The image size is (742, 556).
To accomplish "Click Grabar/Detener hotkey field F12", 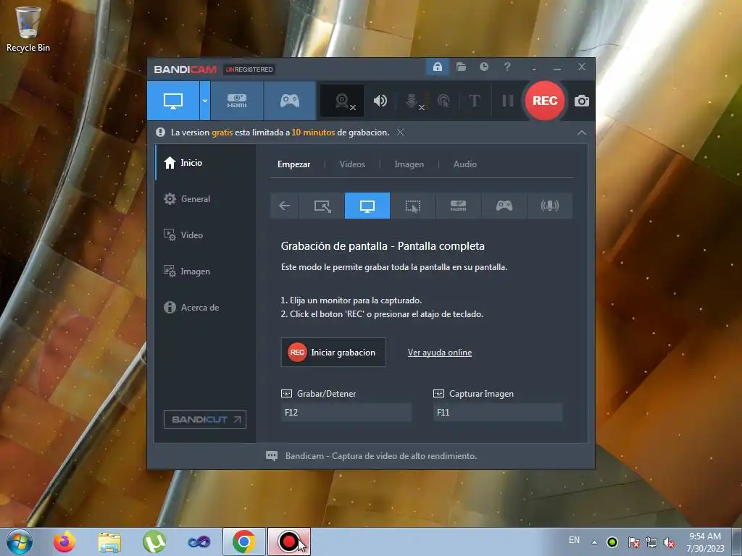I will click(x=346, y=412).
